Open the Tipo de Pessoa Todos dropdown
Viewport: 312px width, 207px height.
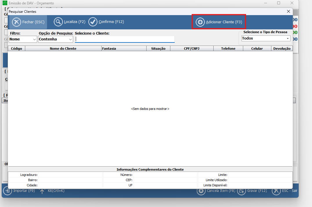click(266, 38)
